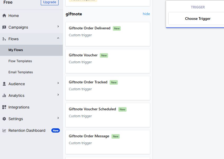The width and height of the screenshot is (224, 159).
Task: Open Retention Dashboard in sidebar
Action: click(31, 130)
